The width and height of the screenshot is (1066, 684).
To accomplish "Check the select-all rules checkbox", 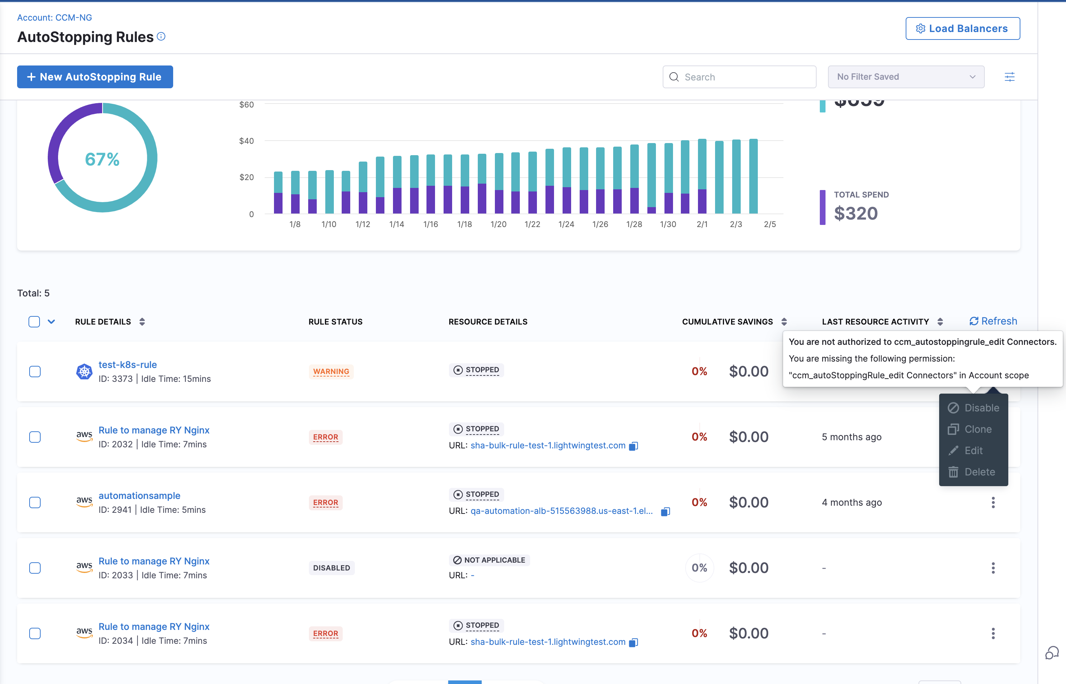I will [x=34, y=322].
